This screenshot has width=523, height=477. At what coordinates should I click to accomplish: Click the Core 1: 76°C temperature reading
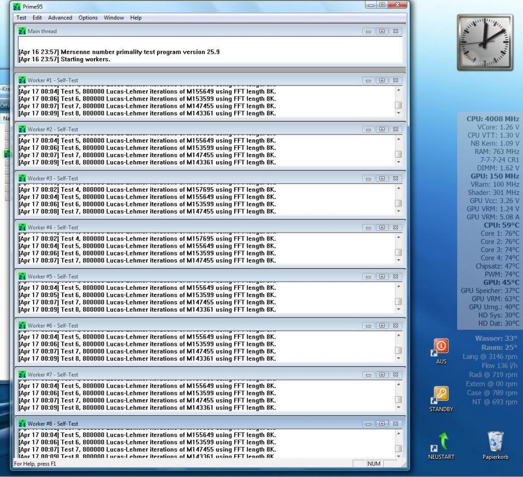500,233
